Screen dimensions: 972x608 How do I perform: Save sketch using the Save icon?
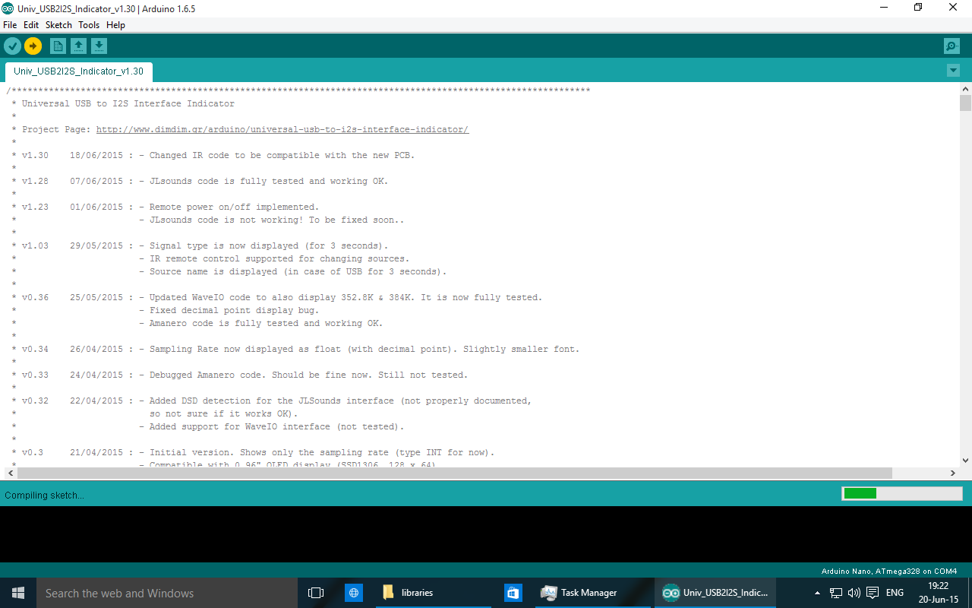[x=99, y=46]
